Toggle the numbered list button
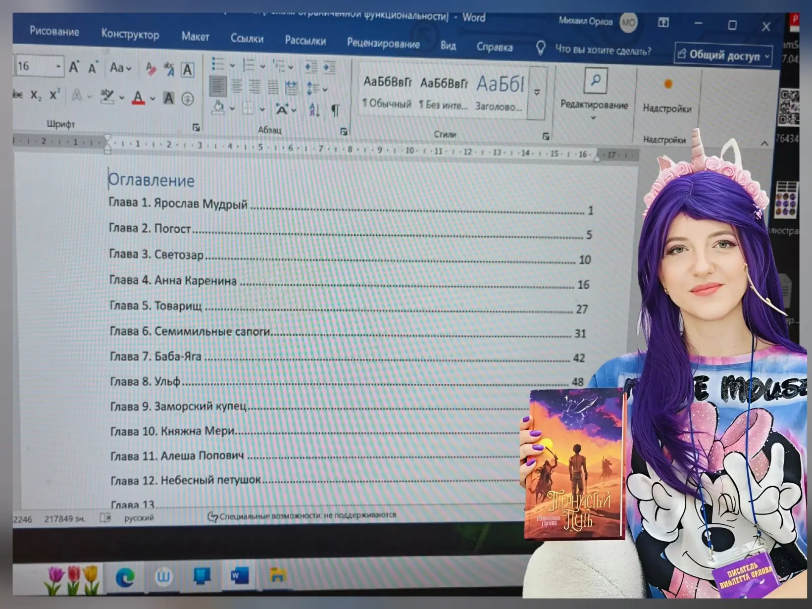The width and height of the screenshot is (812, 609). pos(249,65)
